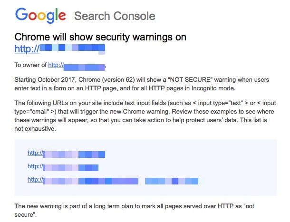Image resolution: width=290 pixels, height=222 pixels.
Task: Open the second URL in the example list
Action: click(x=63, y=167)
